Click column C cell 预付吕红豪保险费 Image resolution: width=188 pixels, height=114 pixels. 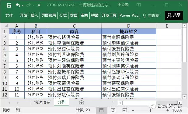pos(74,89)
